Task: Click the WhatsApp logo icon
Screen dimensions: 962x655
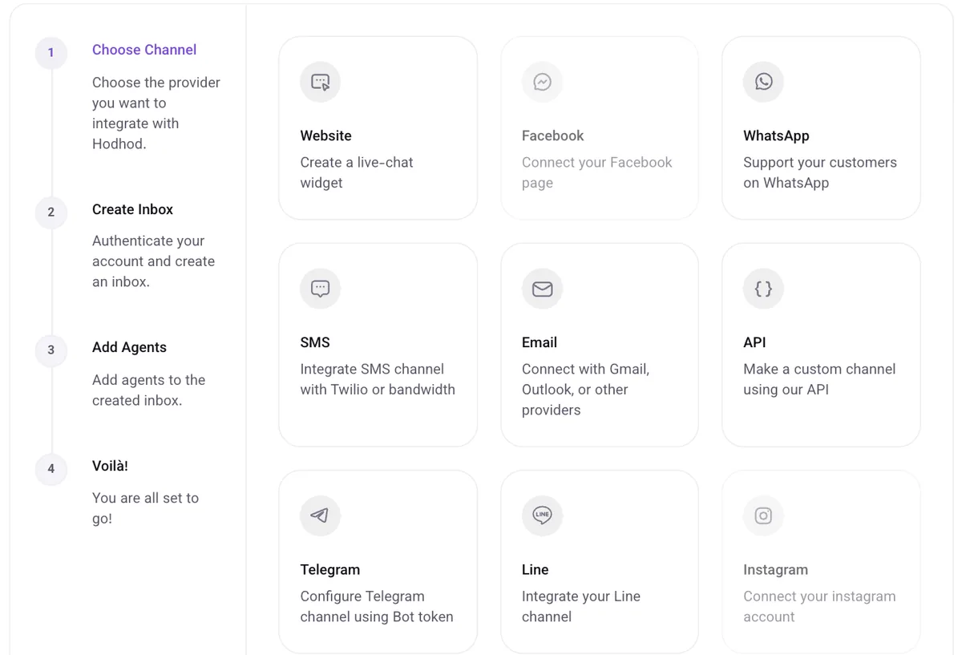Action: (763, 82)
